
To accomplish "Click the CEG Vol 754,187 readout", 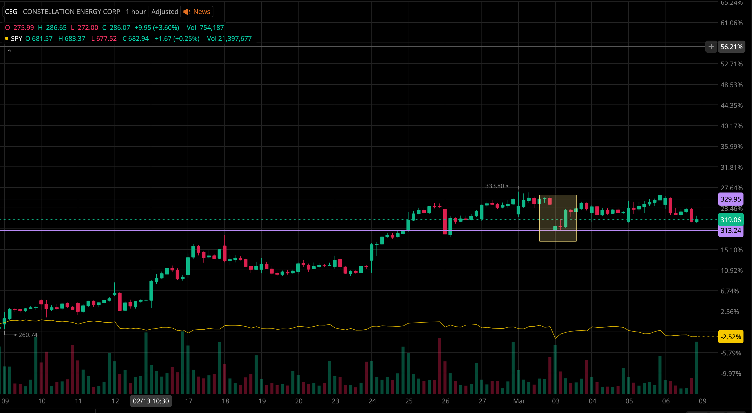I will point(205,28).
